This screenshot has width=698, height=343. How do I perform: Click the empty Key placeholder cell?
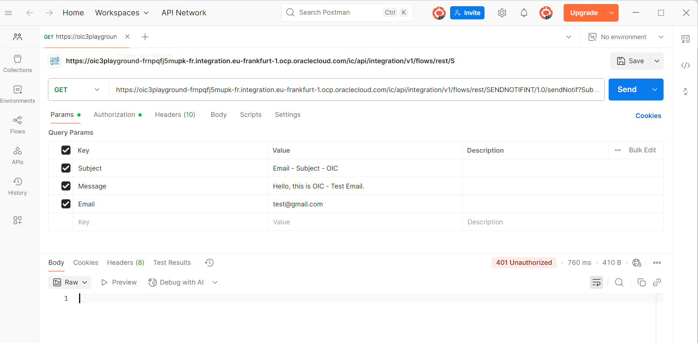pyautogui.click(x=170, y=222)
